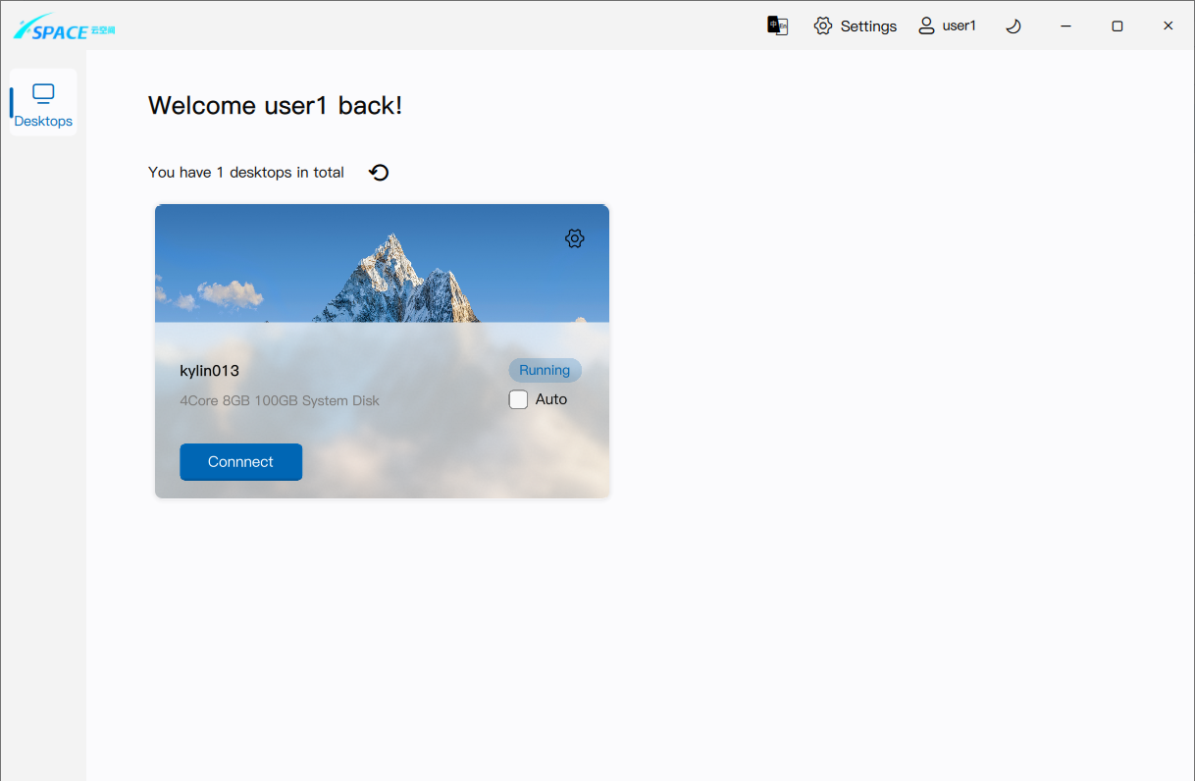The image size is (1195, 781).
Task: Select the kylin013 desktop name
Action: (209, 371)
